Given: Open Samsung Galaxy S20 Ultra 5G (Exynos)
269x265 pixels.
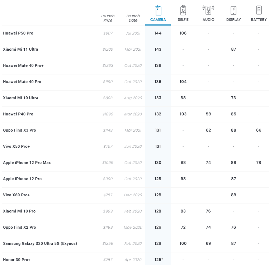Looking at the screenshot, I should click(40, 243).
